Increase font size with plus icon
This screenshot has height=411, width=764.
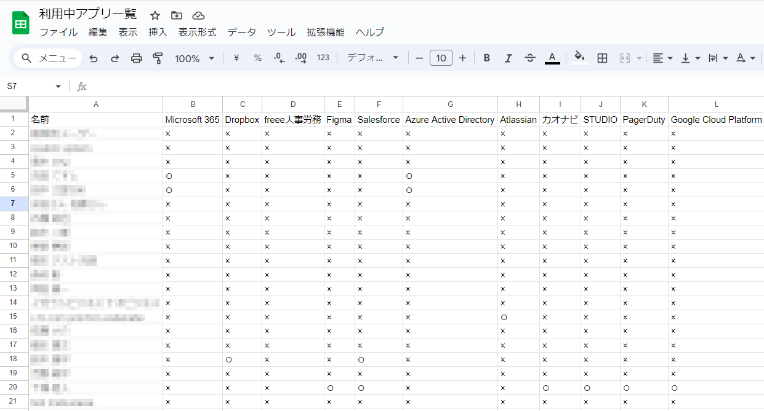(x=463, y=58)
